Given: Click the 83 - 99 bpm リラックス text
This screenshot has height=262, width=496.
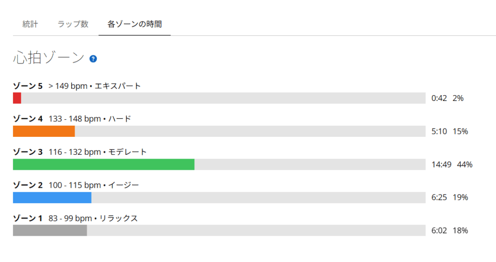Looking at the screenshot, I should (x=93, y=218).
